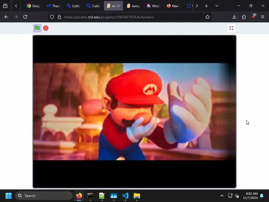Go back to previous page
Screen dimensions: 269x202
[x=6, y=17]
